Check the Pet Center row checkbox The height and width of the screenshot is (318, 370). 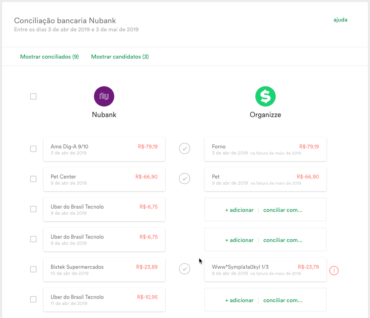33,179
